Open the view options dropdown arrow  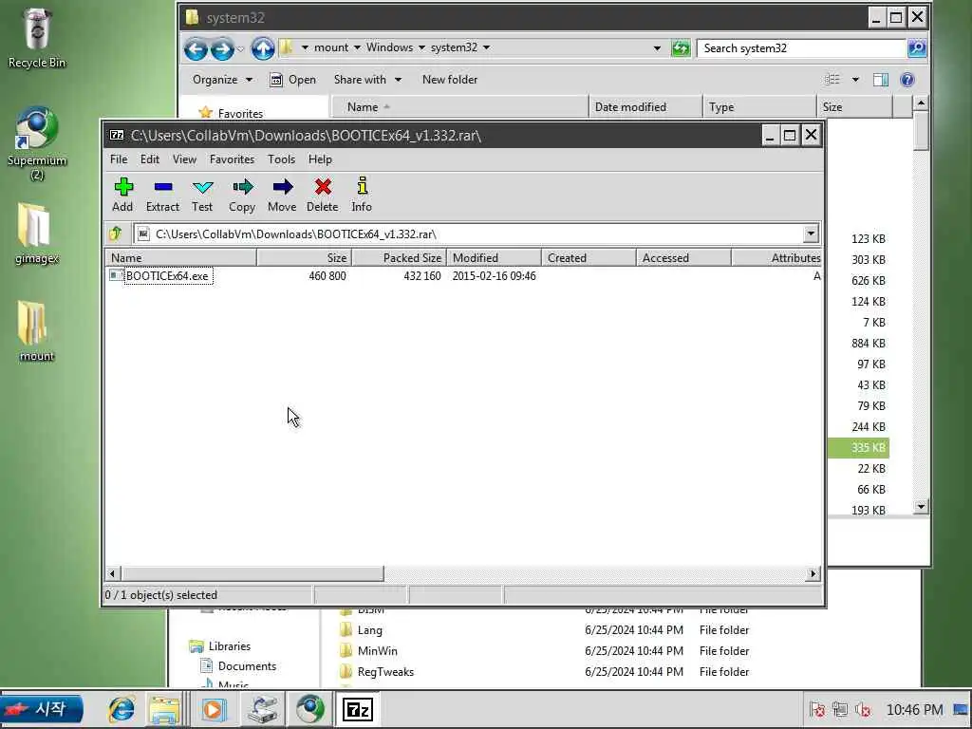click(855, 80)
